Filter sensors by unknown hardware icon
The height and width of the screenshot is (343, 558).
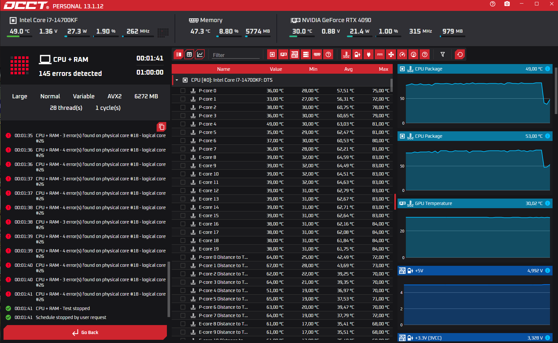tap(328, 54)
